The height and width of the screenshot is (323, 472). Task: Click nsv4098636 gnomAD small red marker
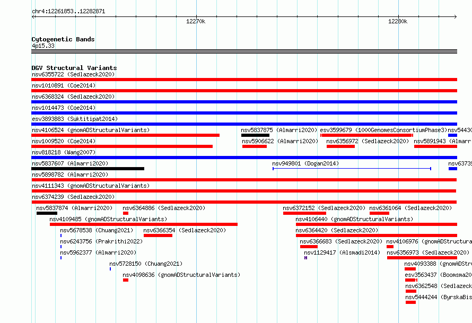(126, 280)
